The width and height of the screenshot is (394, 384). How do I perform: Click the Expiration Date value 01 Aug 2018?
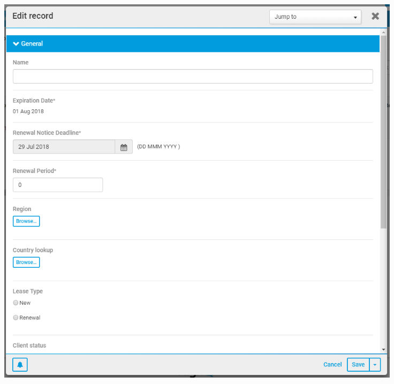(28, 111)
